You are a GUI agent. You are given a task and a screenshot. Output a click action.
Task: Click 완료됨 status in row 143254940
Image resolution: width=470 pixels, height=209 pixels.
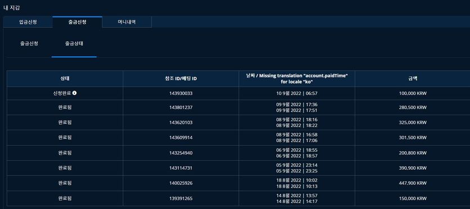[65, 153]
